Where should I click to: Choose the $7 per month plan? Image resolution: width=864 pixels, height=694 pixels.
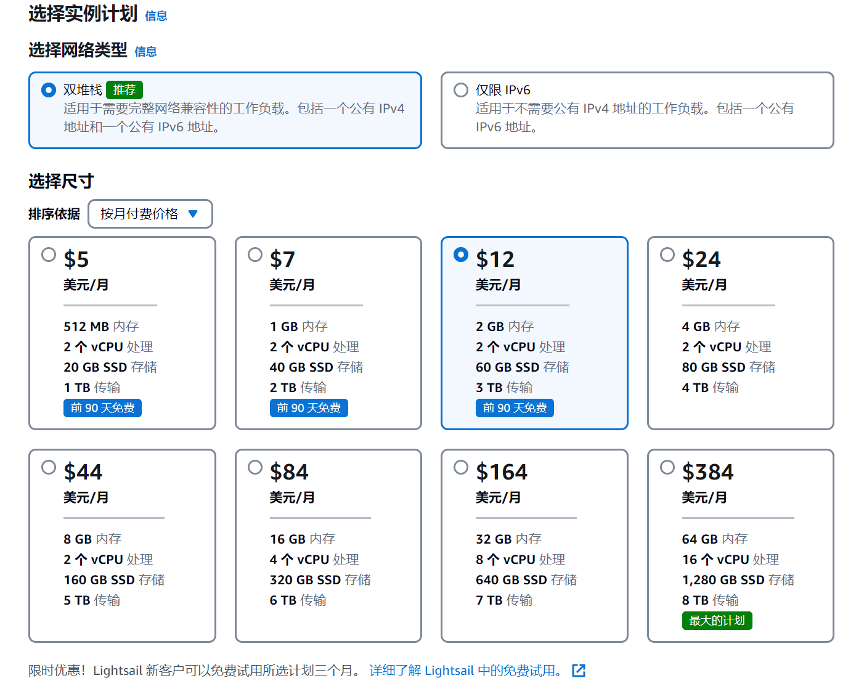point(255,255)
